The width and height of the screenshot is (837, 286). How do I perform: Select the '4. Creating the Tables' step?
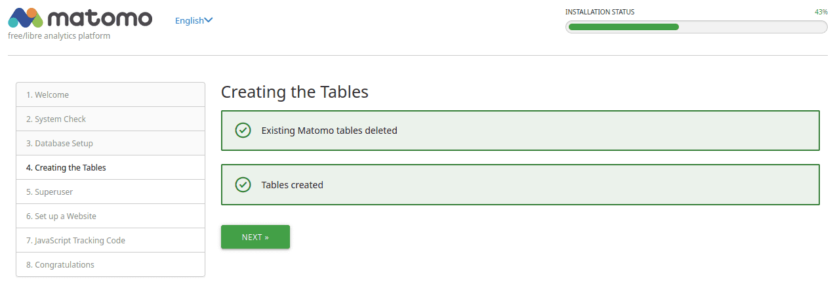click(66, 167)
